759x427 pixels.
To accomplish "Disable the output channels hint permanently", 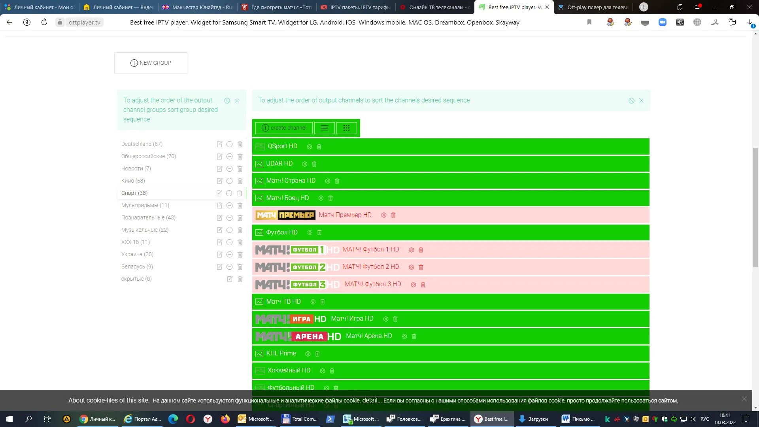I will (x=632, y=101).
